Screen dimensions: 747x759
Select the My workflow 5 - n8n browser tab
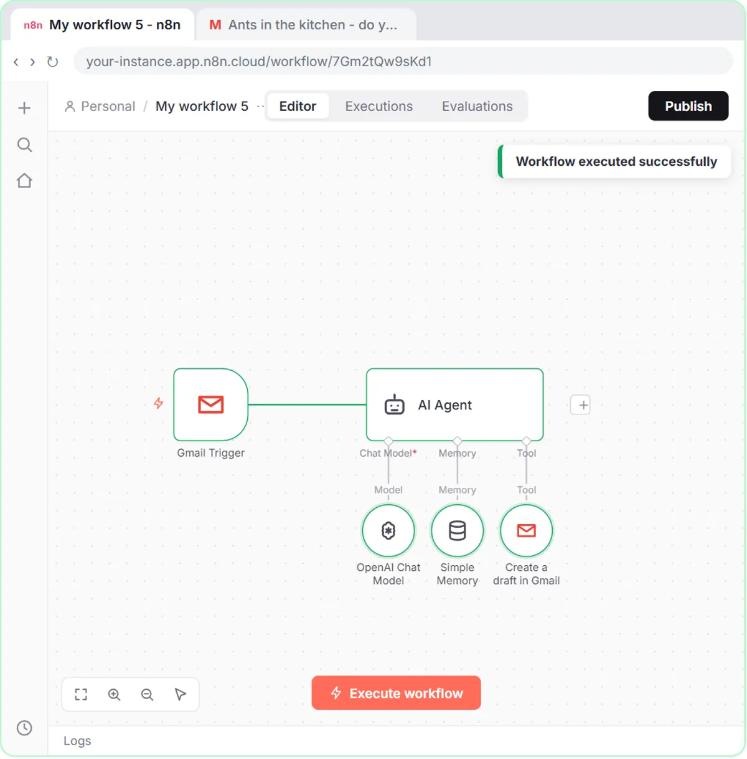pyautogui.click(x=102, y=25)
